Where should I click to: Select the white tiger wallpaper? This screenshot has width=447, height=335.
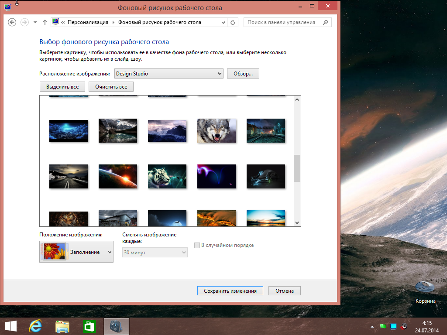pos(167,176)
